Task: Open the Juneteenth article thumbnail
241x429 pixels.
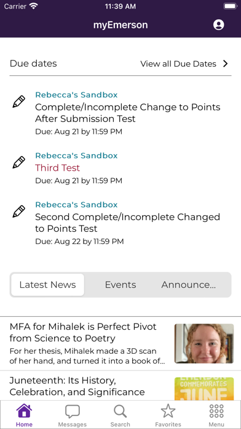Action: click(204, 388)
